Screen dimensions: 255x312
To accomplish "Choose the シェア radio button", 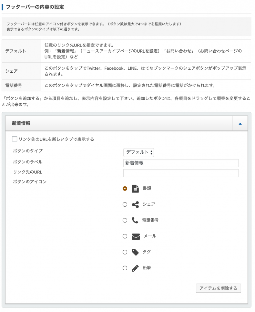I will coord(125,204).
